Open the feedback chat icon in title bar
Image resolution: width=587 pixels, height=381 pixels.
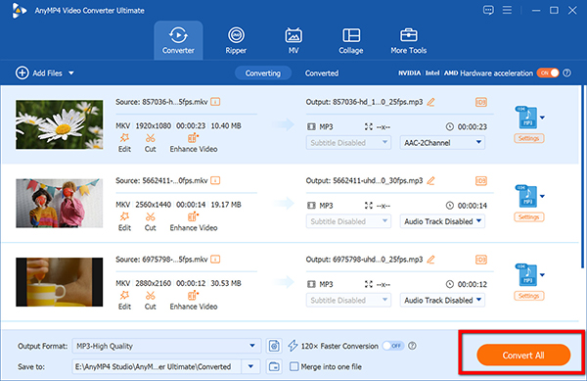pyautogui.click(x=488, y=10)
